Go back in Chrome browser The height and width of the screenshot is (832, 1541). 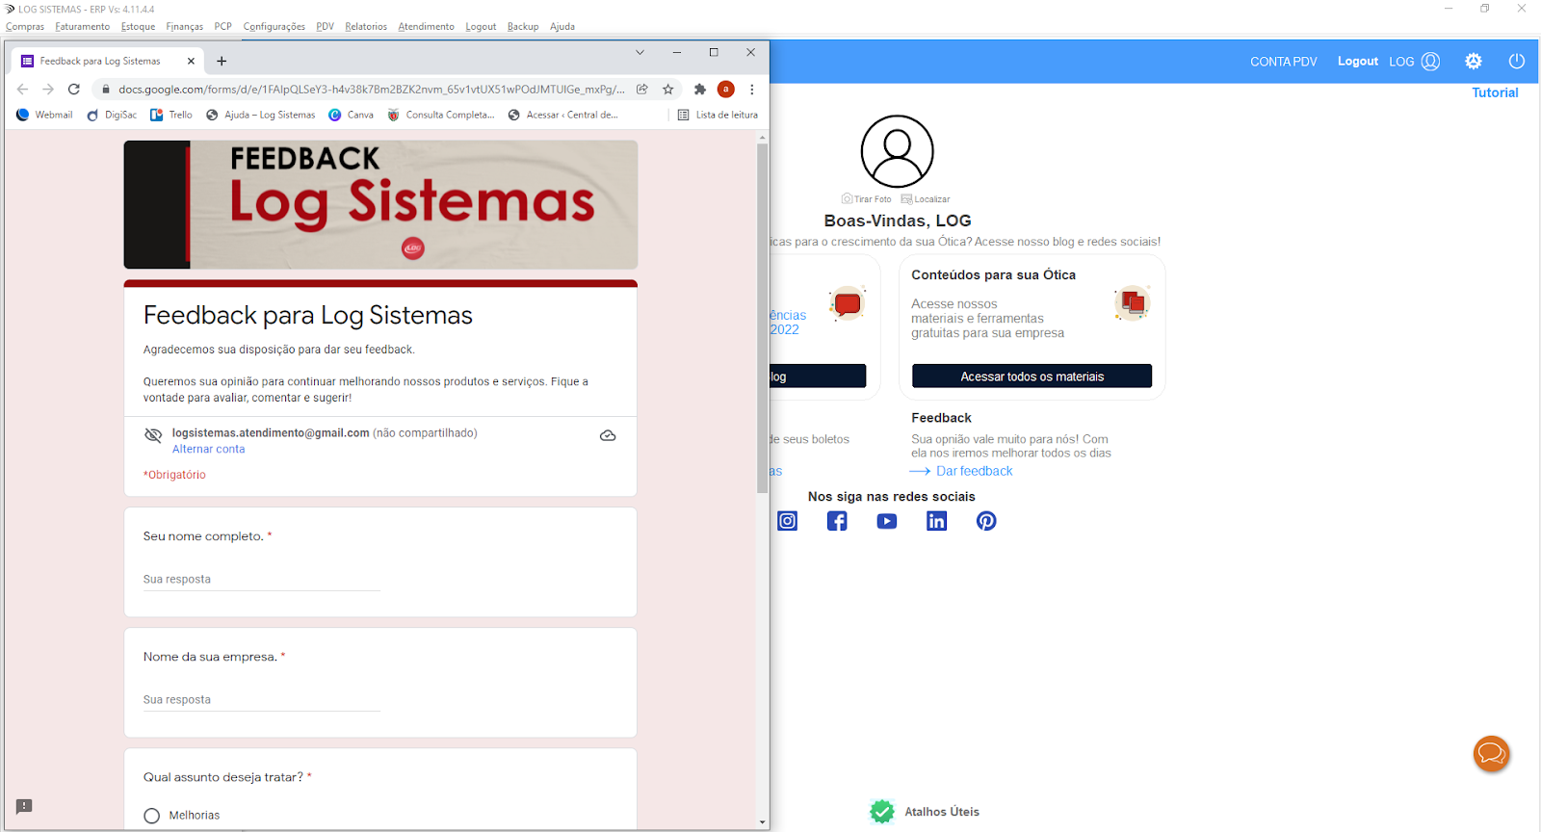point(22,89)
